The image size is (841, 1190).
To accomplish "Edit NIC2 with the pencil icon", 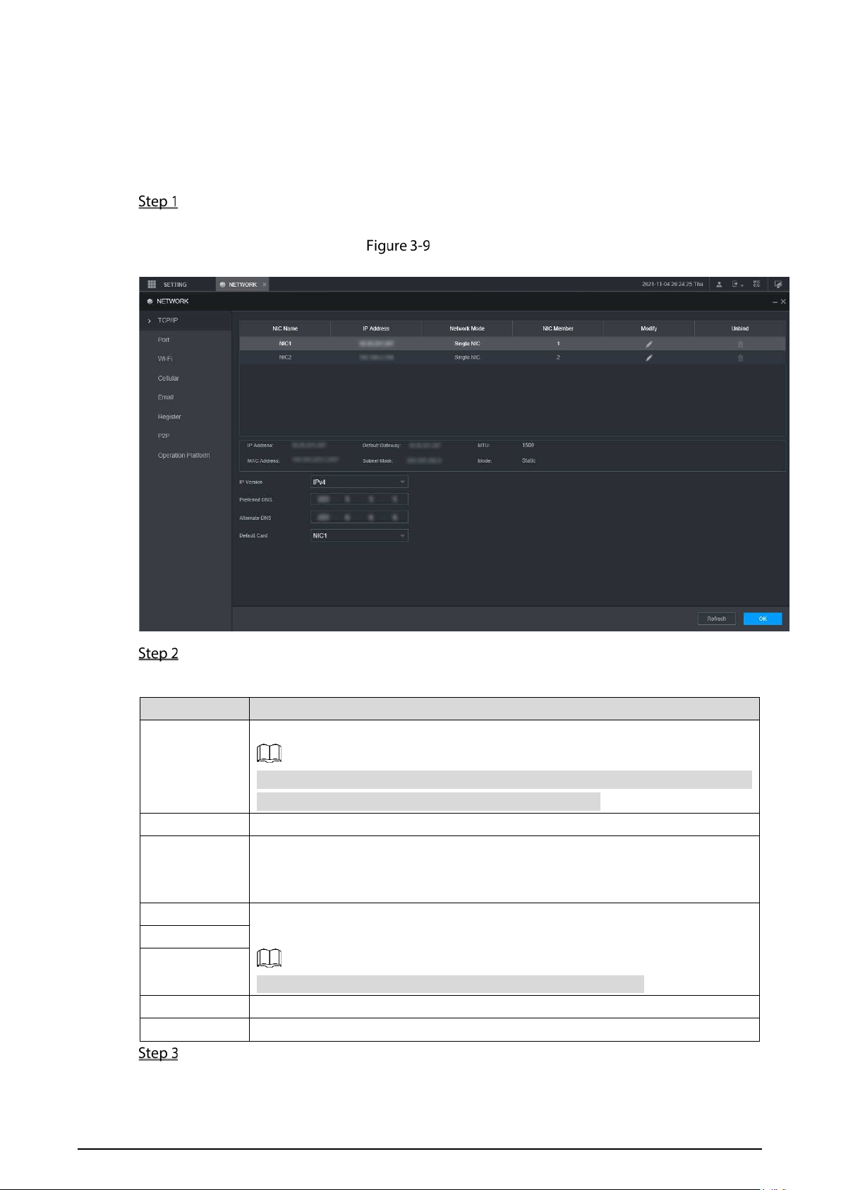I will pos(649,357).
